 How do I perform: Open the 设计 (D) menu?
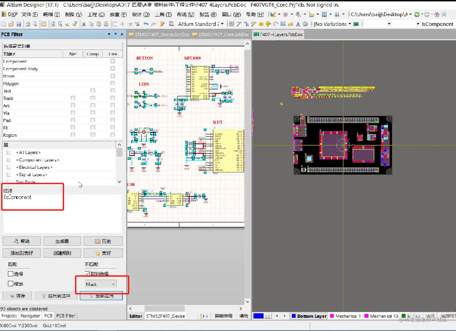141,14
